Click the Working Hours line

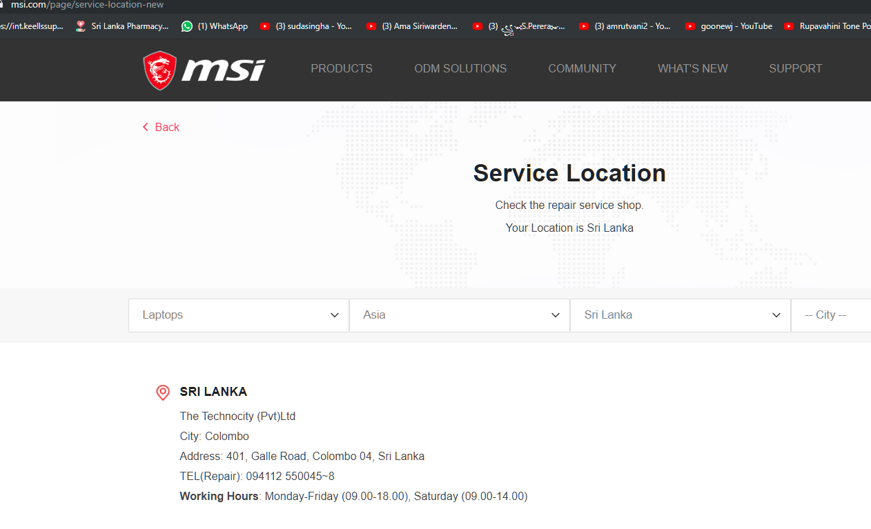(x=353, y=497)
